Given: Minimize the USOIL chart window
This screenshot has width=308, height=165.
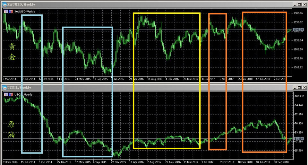Looking at the screenshot, I should click(294, 87).
